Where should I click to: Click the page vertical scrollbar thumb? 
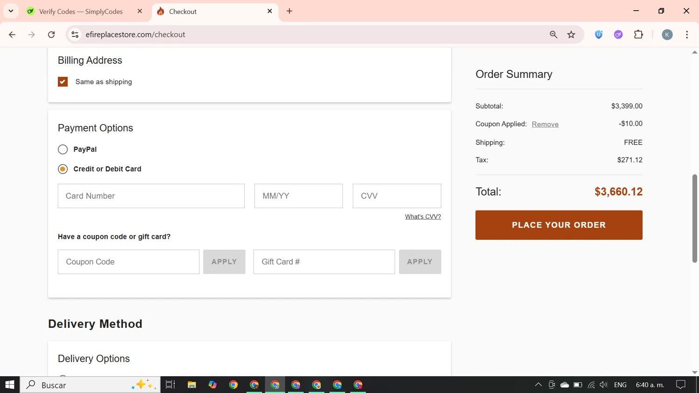click(x=694, y=218)
